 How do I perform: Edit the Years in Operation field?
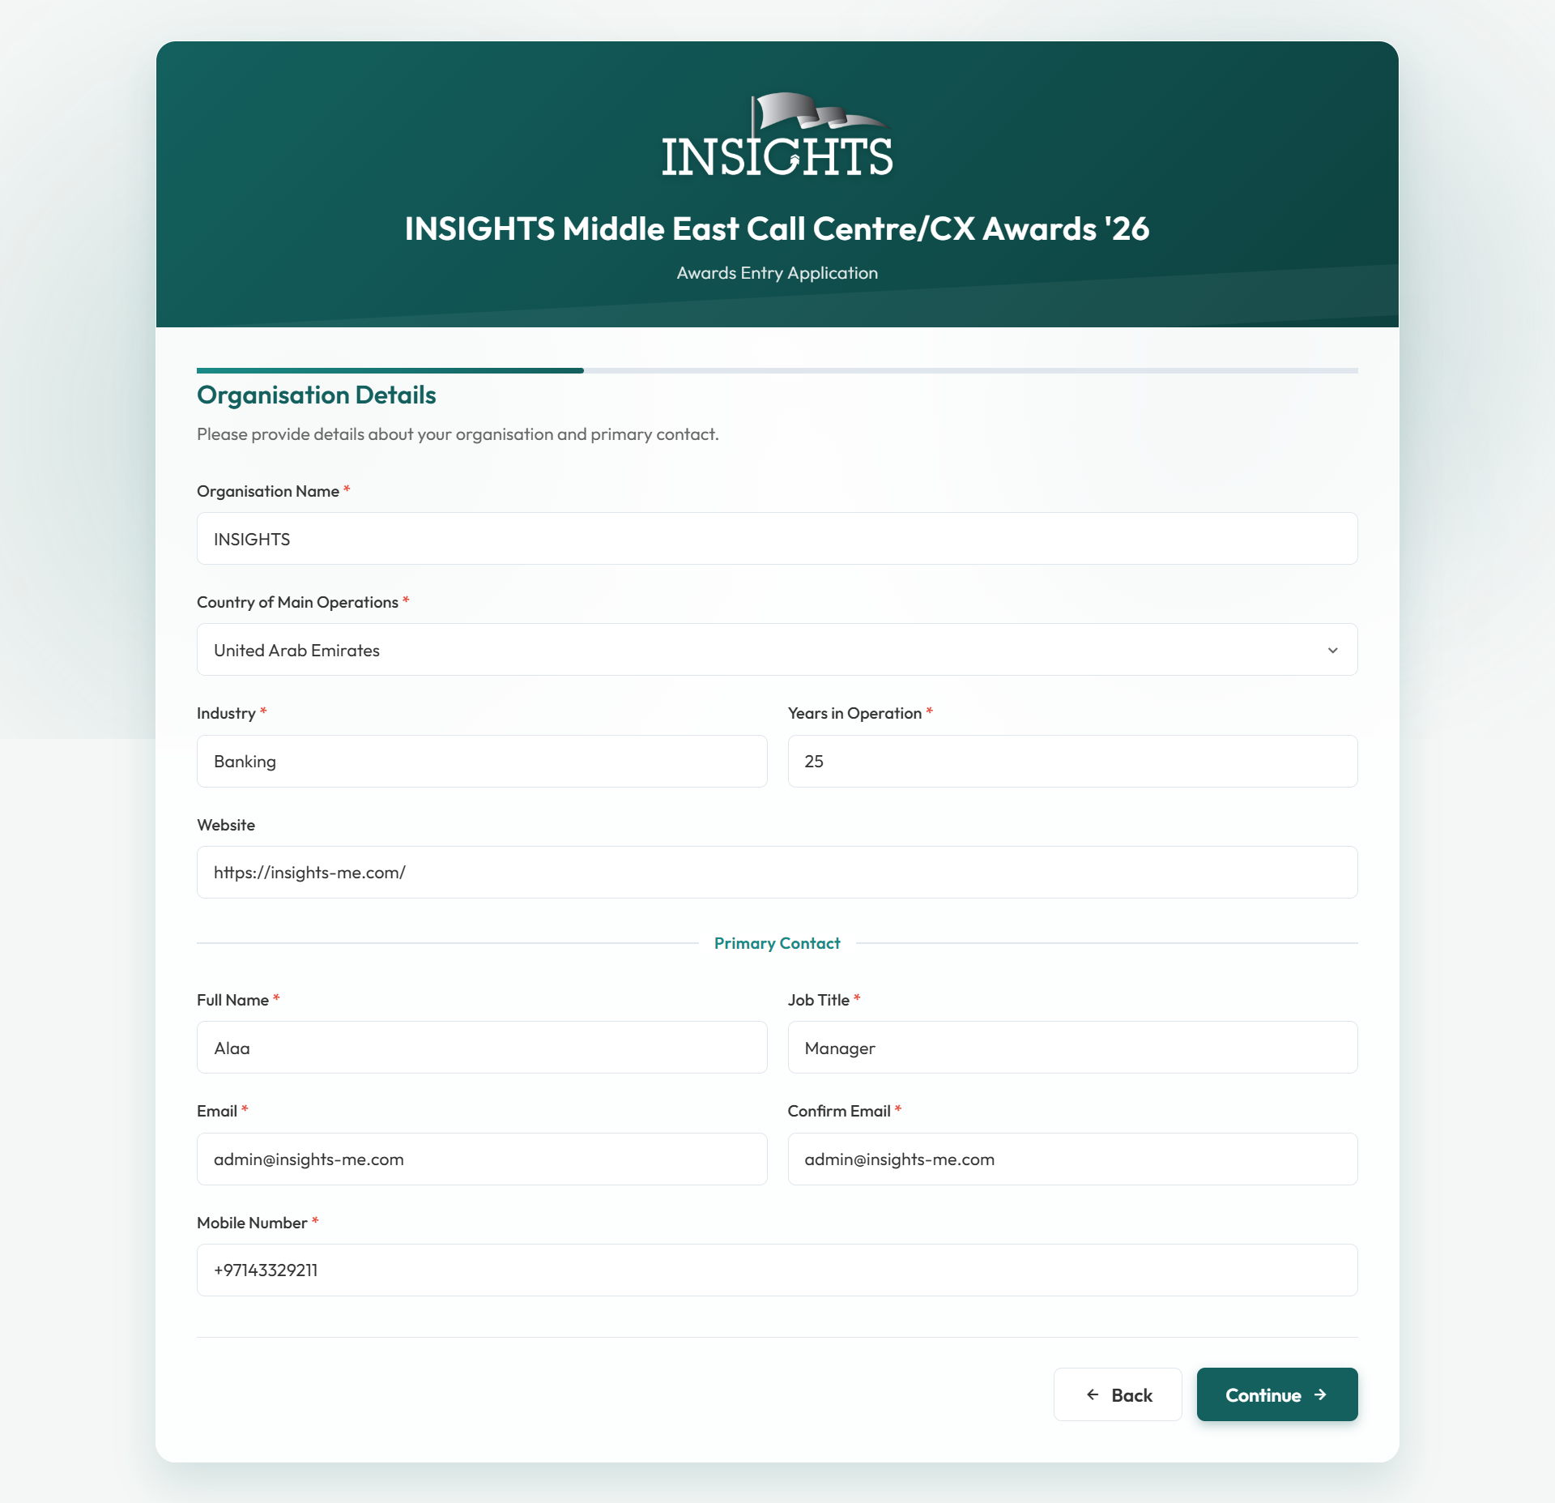click(x=1072, y=761)
